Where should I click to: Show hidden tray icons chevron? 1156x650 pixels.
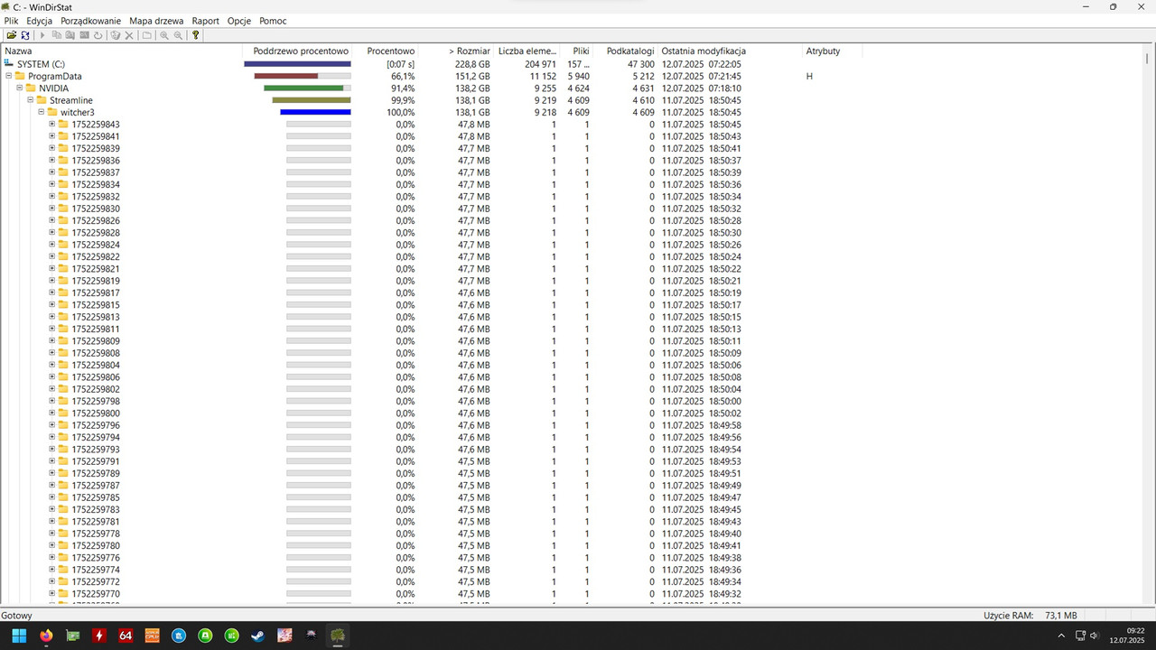pyautogui.click(x=1061, y=636)
